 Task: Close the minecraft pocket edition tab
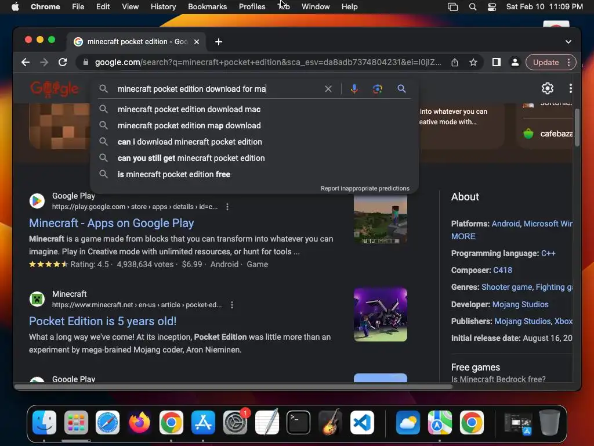click(197, 42)
